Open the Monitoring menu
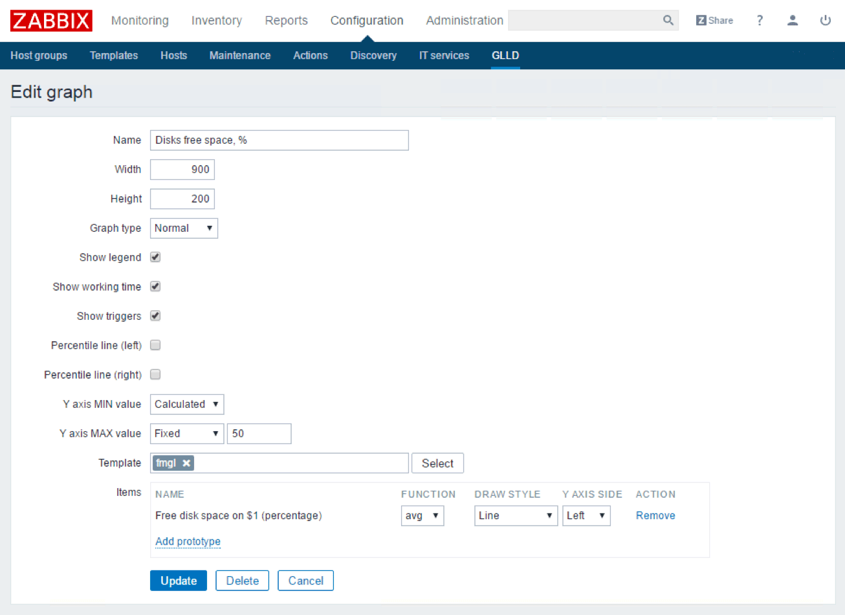 coord(140,21)
